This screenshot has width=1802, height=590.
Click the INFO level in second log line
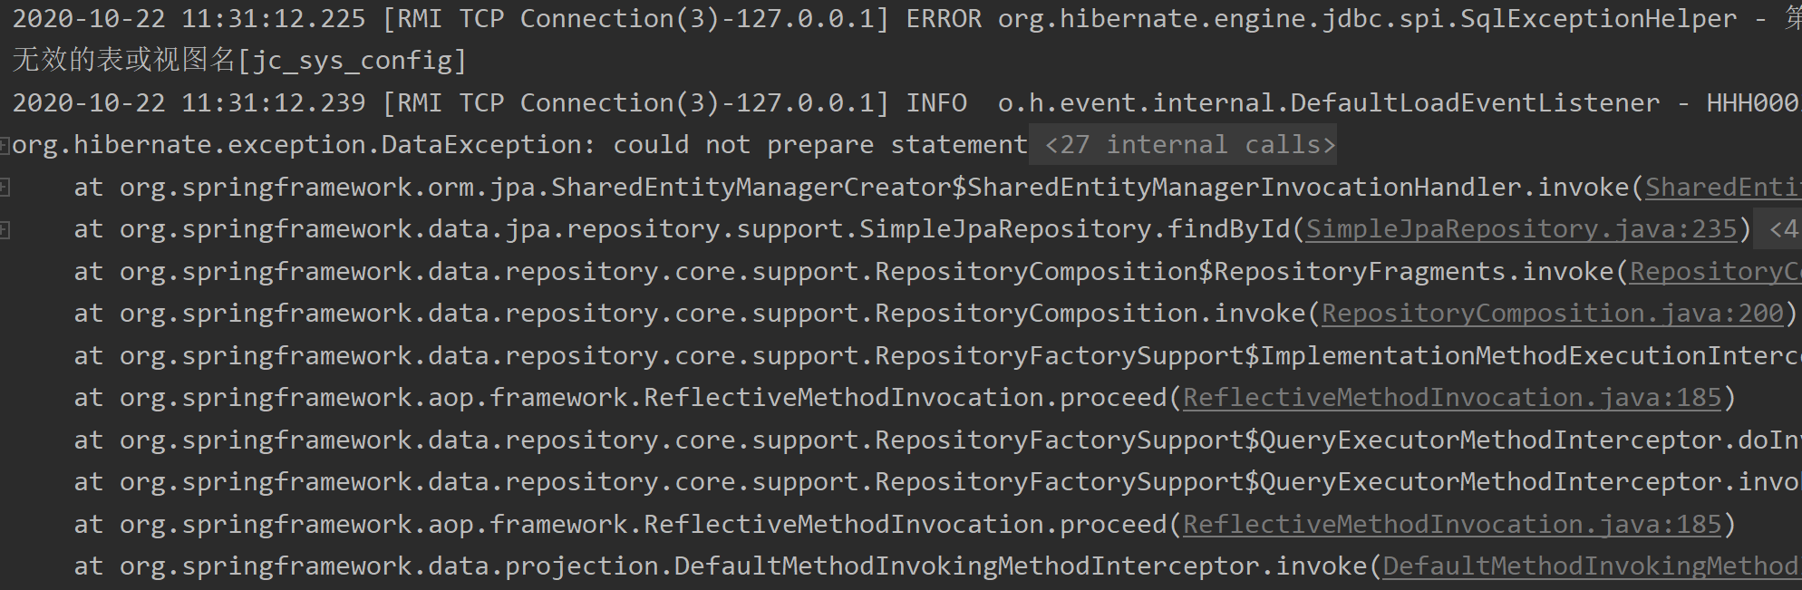coord(936,103)
